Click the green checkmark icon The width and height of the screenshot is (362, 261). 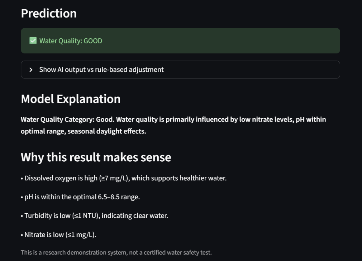(x=33, y=41)
